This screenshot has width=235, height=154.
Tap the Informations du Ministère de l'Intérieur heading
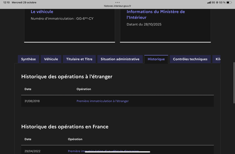[x=156, y=14]
